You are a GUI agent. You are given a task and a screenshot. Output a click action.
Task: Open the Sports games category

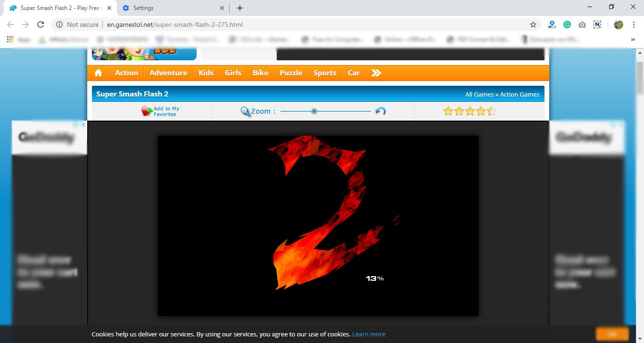tap(325, 73)
